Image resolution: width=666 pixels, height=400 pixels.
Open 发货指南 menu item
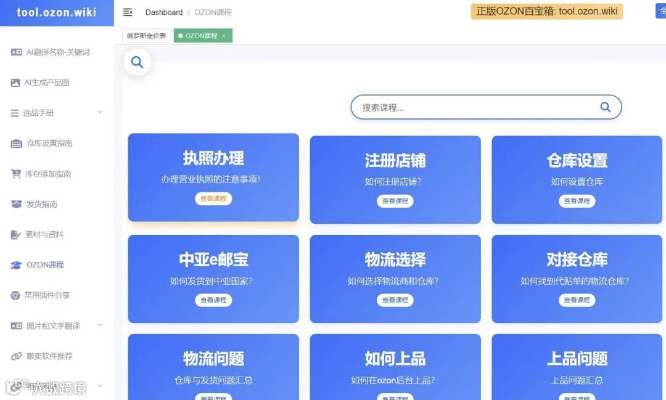coord(57,204)
